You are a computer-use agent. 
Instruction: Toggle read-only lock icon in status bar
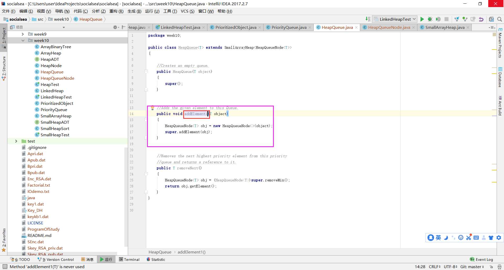point(491,267)
